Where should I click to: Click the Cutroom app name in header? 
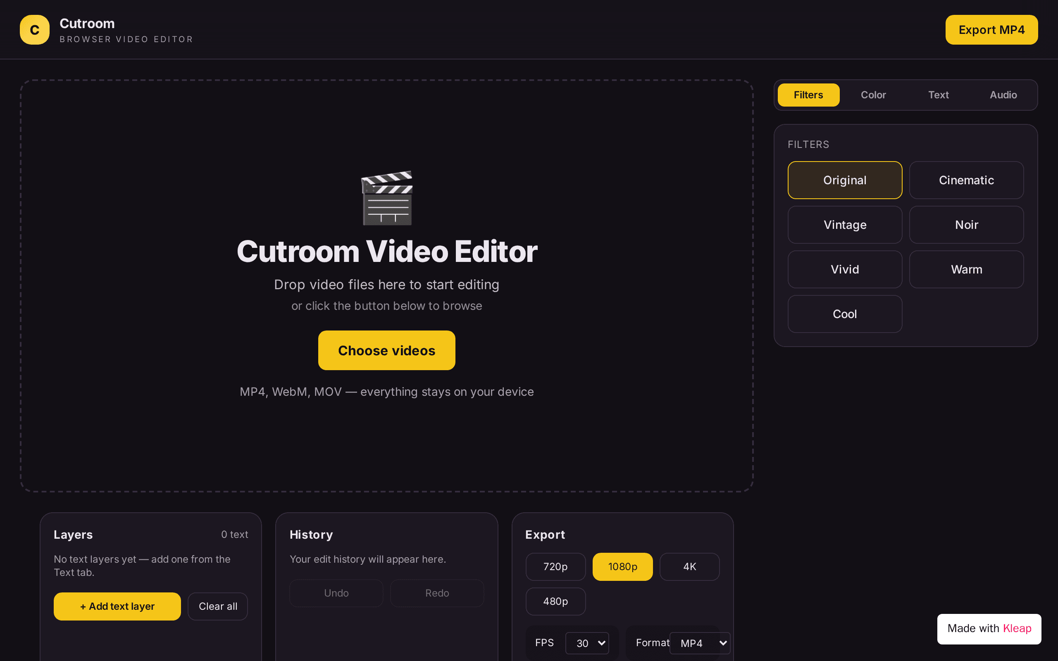pyautogui.click(x=87, y=23)
